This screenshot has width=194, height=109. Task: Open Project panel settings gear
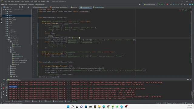coord(28,7)
